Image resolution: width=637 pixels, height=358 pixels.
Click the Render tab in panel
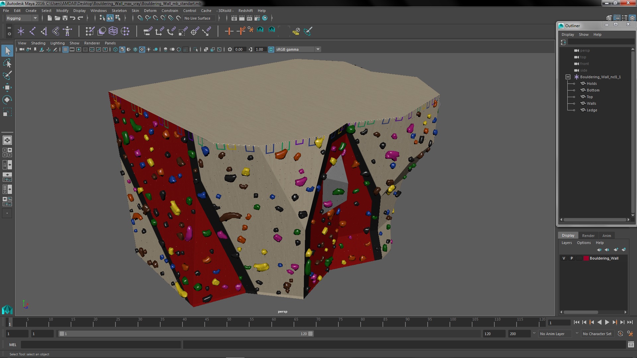[x=589, y=236]
